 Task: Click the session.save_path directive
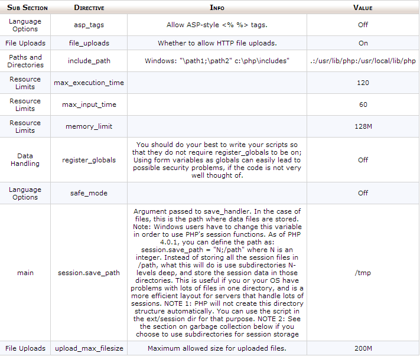click(x=89, y=273)
